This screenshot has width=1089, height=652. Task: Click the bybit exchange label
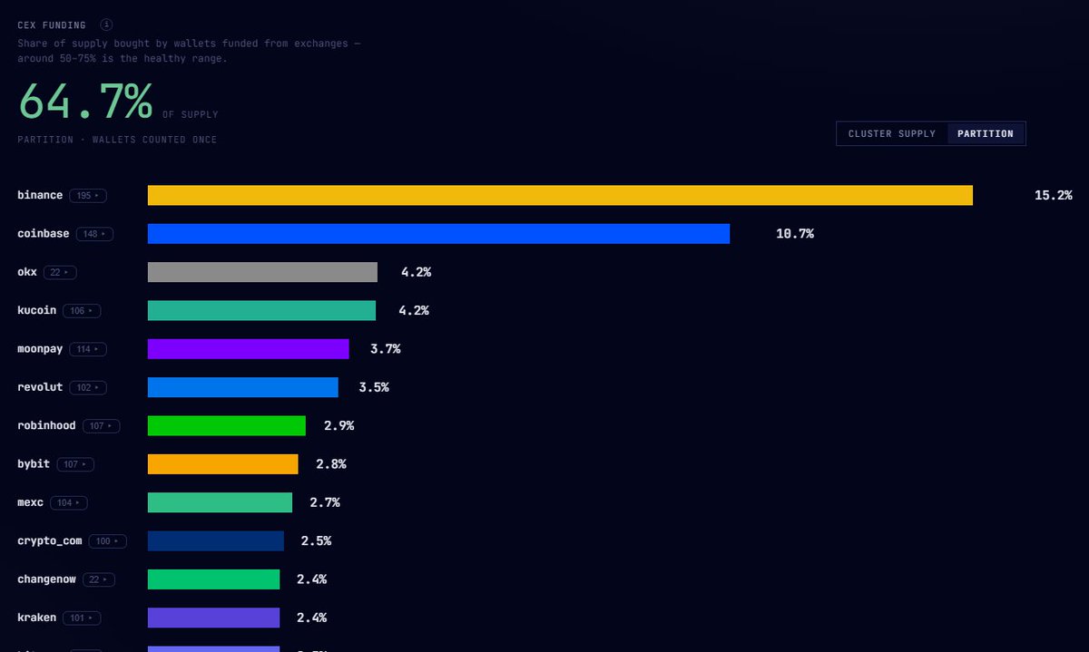pos(34,464)
